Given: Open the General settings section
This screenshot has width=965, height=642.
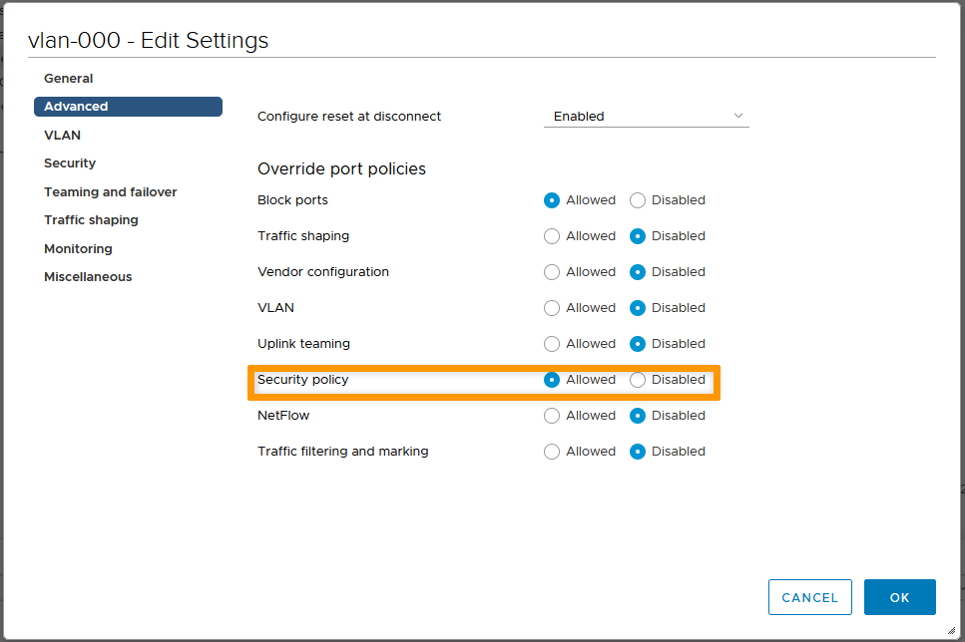Looking at the screenshot, I should 69,79.
